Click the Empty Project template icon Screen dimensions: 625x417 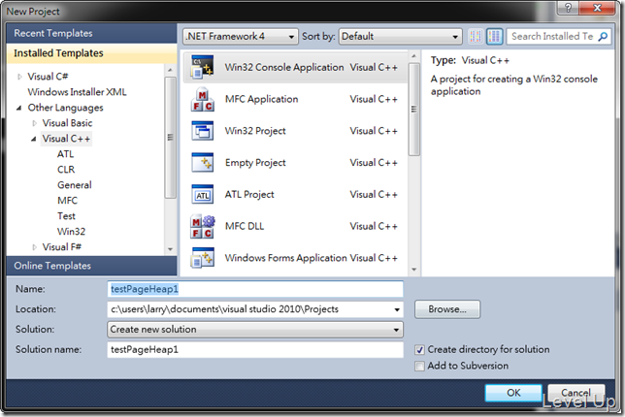tap(203, 163)
